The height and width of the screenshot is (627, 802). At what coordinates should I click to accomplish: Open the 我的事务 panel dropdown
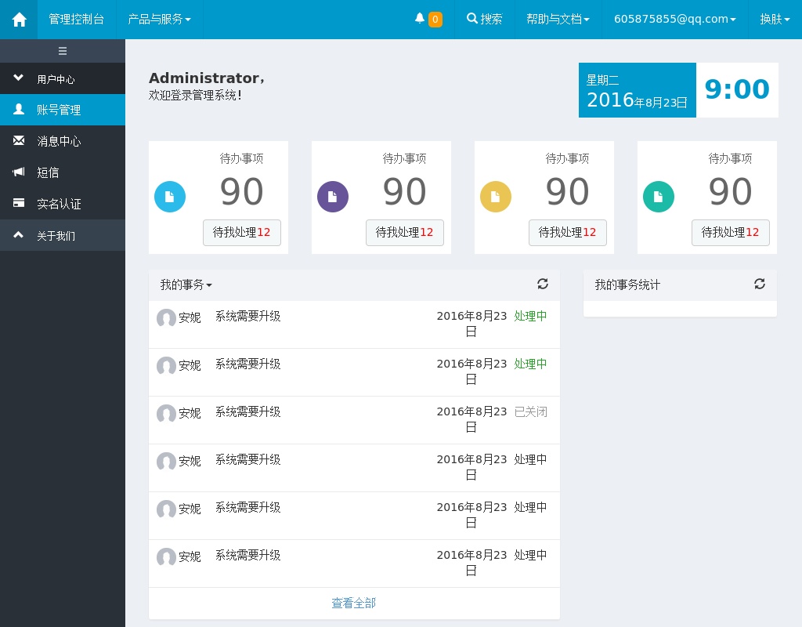(186, 285)
